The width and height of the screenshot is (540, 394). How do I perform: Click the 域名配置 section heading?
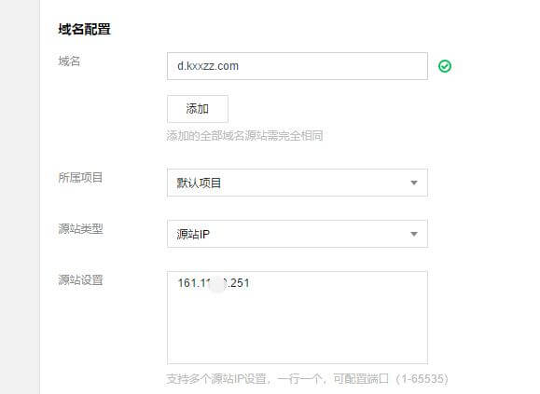point(84,29)
